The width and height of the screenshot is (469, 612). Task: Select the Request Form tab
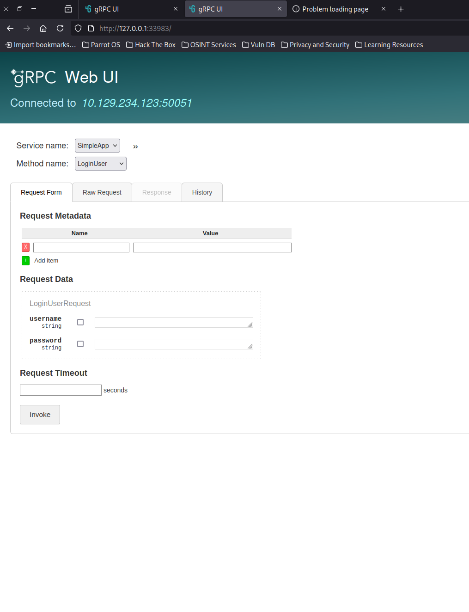(x=41, y=192)
